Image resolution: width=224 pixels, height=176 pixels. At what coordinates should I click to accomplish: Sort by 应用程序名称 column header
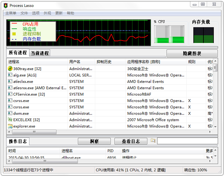(x=156, y=62)
